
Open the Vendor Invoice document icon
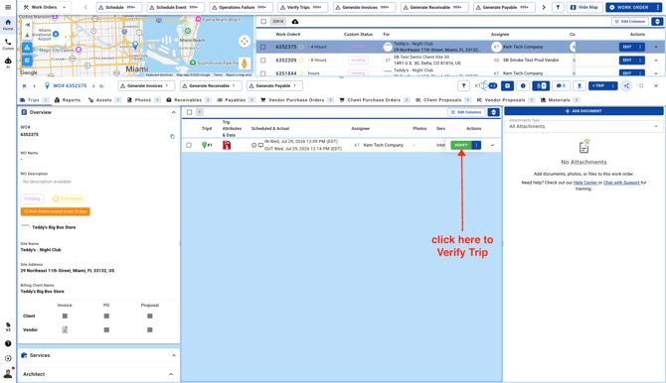pyautogui.click(x=65, y=329)
